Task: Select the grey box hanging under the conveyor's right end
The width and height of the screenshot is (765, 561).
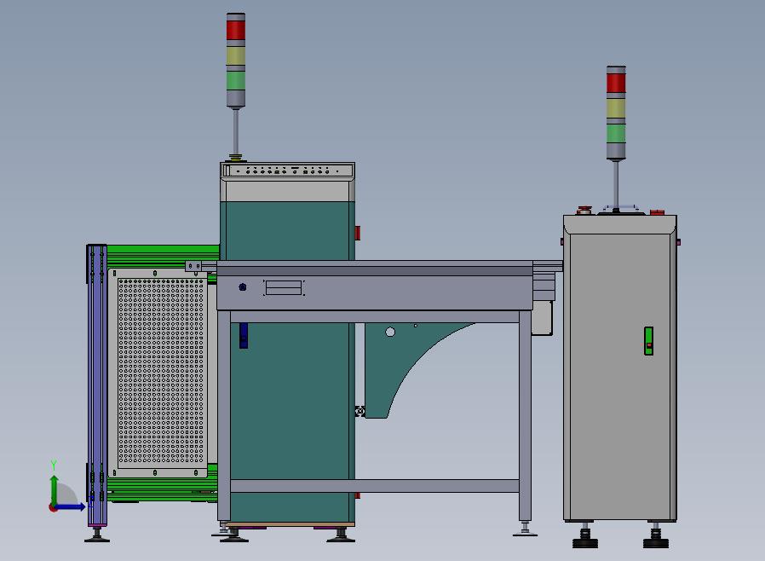Action: click(x=542, y=318)
